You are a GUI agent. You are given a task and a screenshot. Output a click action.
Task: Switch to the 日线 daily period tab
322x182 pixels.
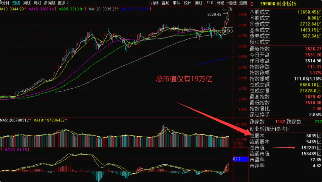(x=16, y=3)
